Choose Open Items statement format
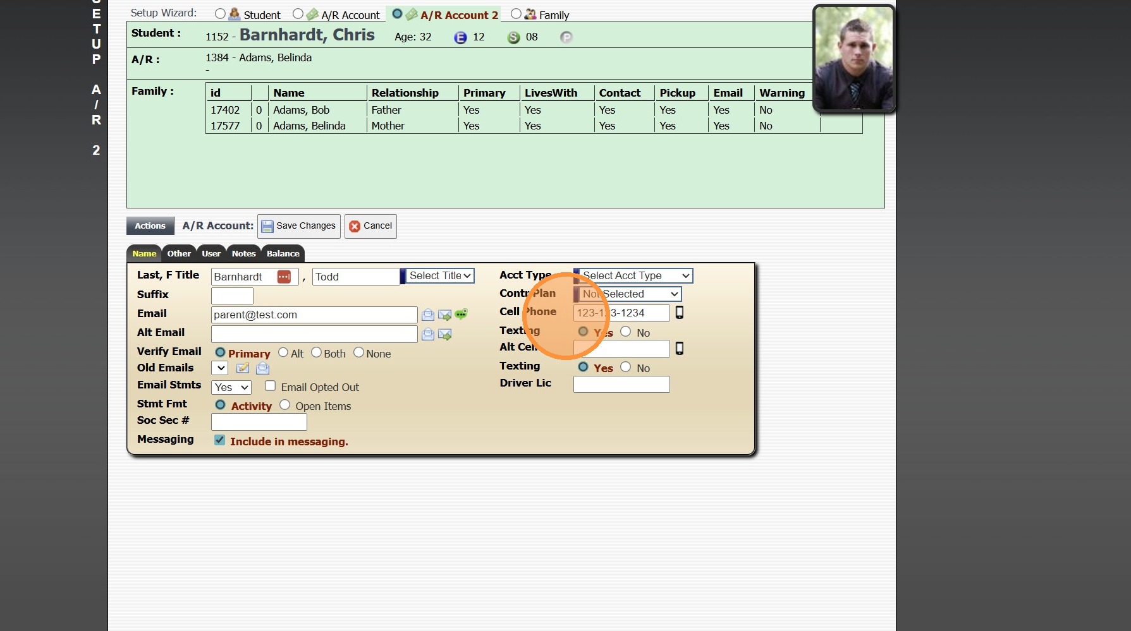 (285, 405)
